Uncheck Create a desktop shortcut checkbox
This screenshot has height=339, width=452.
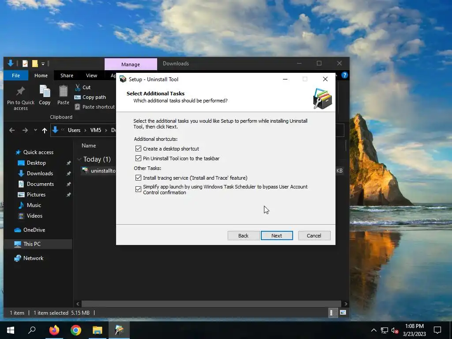138,149
